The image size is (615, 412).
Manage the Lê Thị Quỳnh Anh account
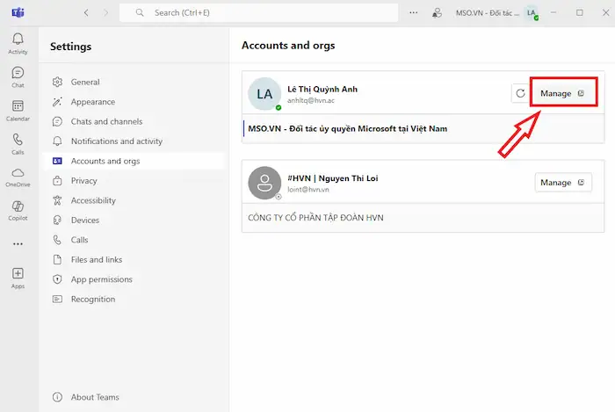point(562,93)
